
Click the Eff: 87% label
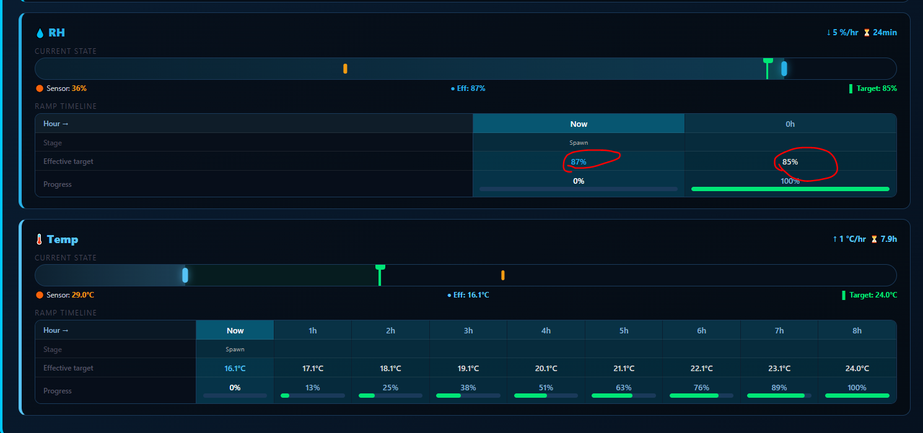tap(468, 88)
